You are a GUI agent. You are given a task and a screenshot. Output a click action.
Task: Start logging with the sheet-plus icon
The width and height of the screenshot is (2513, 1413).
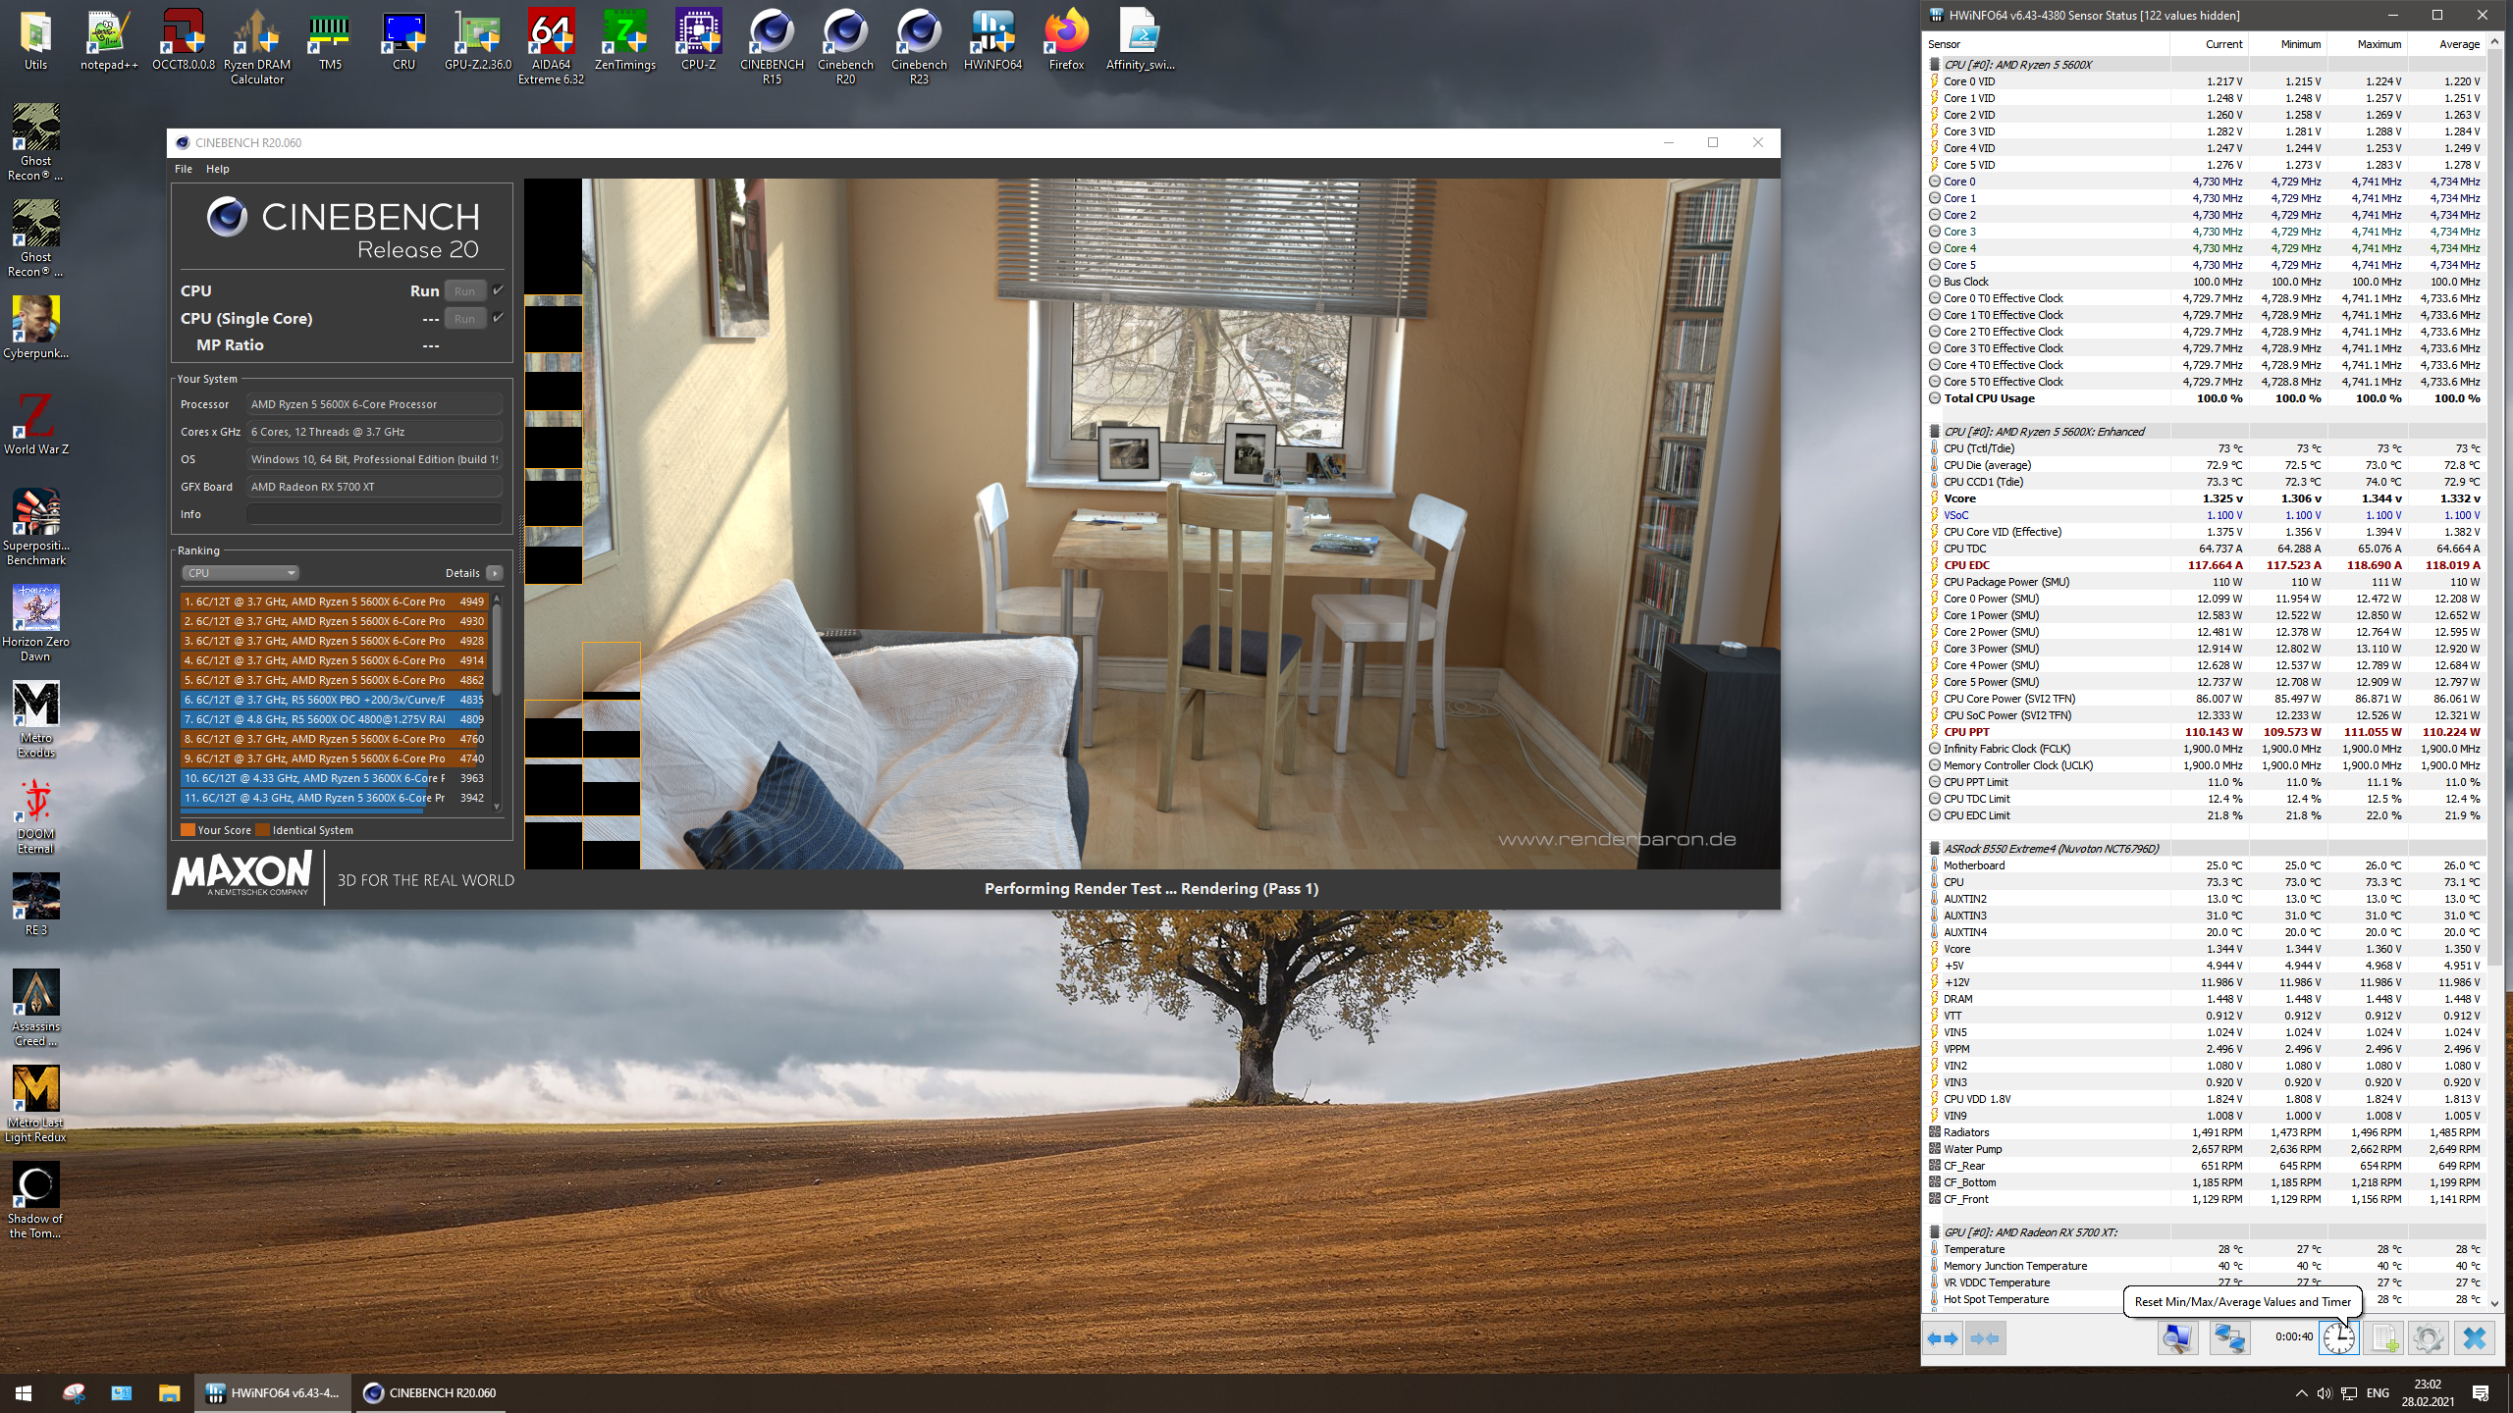[2383, 1338]
